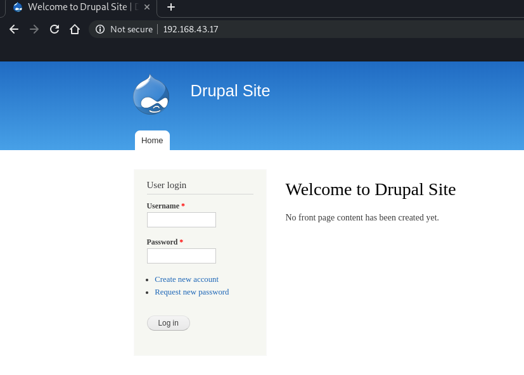524x375 pixels.
Task: Close the Welcome to Drupal Site tab
Action: [147, 7]
